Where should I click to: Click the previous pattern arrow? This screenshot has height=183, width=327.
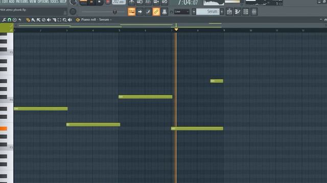tap(194, 12)
